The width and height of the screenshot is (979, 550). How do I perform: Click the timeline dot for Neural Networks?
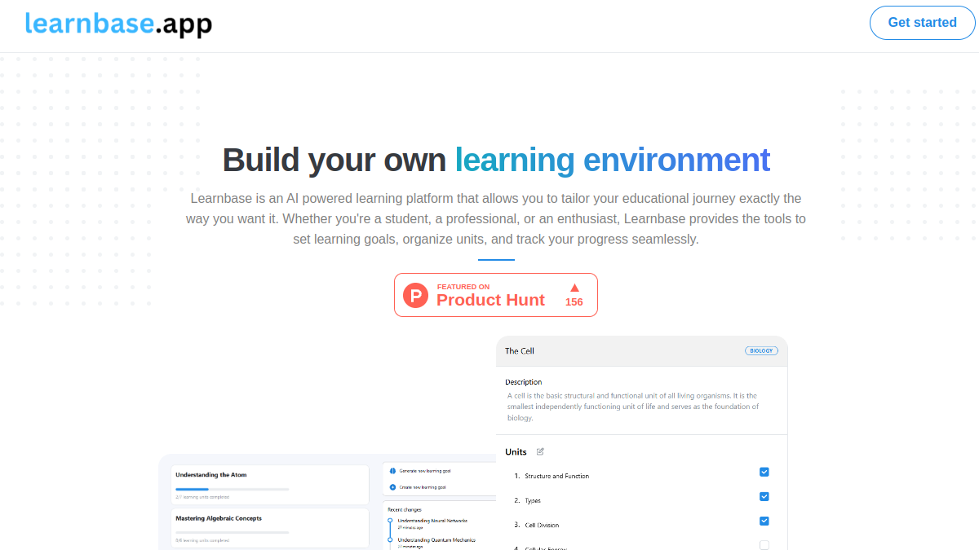390,520
